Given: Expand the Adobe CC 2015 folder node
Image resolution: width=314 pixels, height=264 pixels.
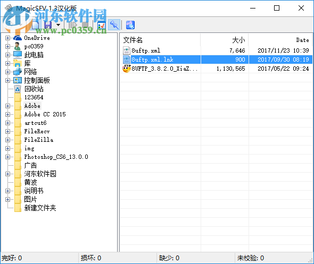Looking at the screenshot, I should (x=7, y=114).
